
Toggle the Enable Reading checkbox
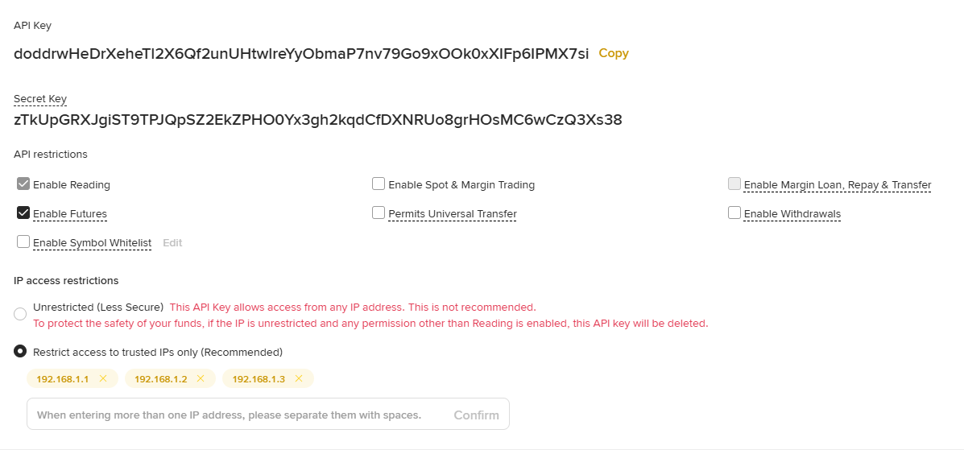23,184
